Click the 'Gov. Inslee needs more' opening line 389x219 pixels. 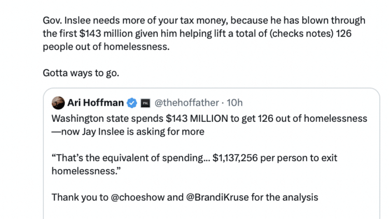(204, 21)
